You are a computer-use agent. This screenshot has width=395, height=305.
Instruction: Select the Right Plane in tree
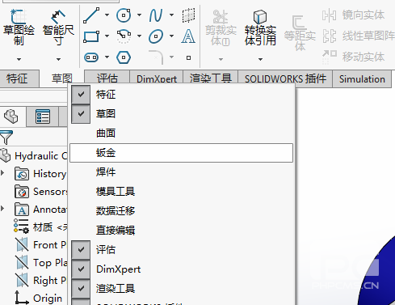point(40,280)
